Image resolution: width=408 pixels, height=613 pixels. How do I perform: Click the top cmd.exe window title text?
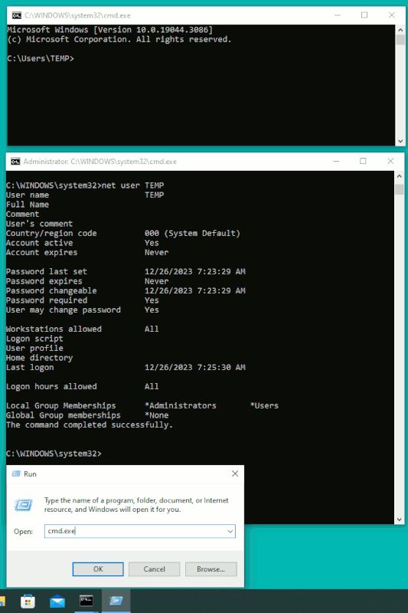[x=77, y=15]
